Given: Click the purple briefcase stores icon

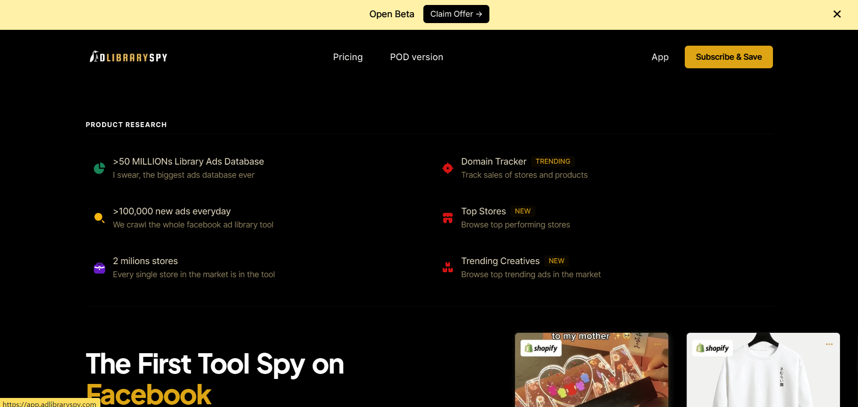Looking at the screenshot, I should click(x=99, y=267).
